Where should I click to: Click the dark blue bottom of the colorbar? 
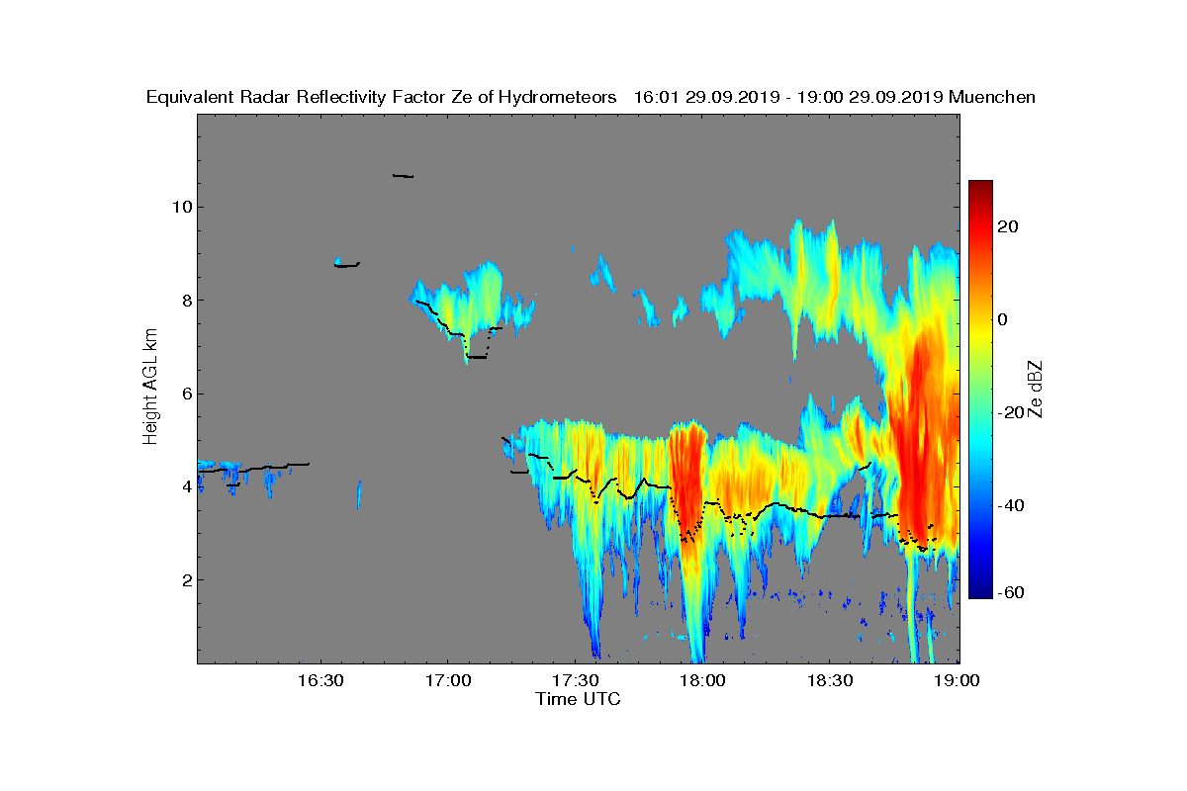click(980, 589)
